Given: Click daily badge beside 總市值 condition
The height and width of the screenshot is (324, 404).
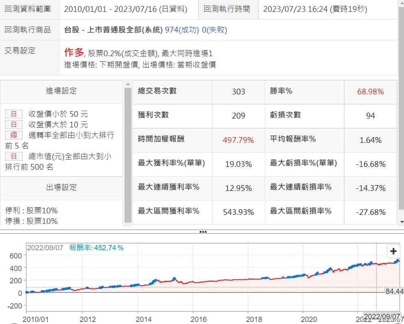Looking at the screenshot, I should point(13,156).
